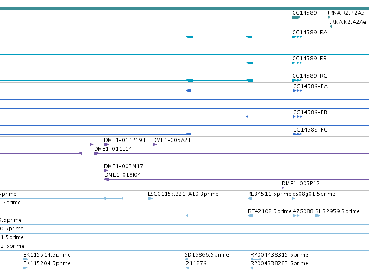This screenshot has width=369, height=270.
Task: Click the CG14589 gene label
Action: point(304,13)
